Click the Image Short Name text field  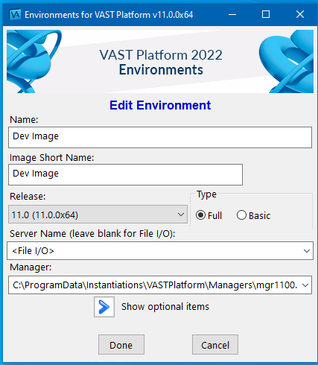(125, 174)
